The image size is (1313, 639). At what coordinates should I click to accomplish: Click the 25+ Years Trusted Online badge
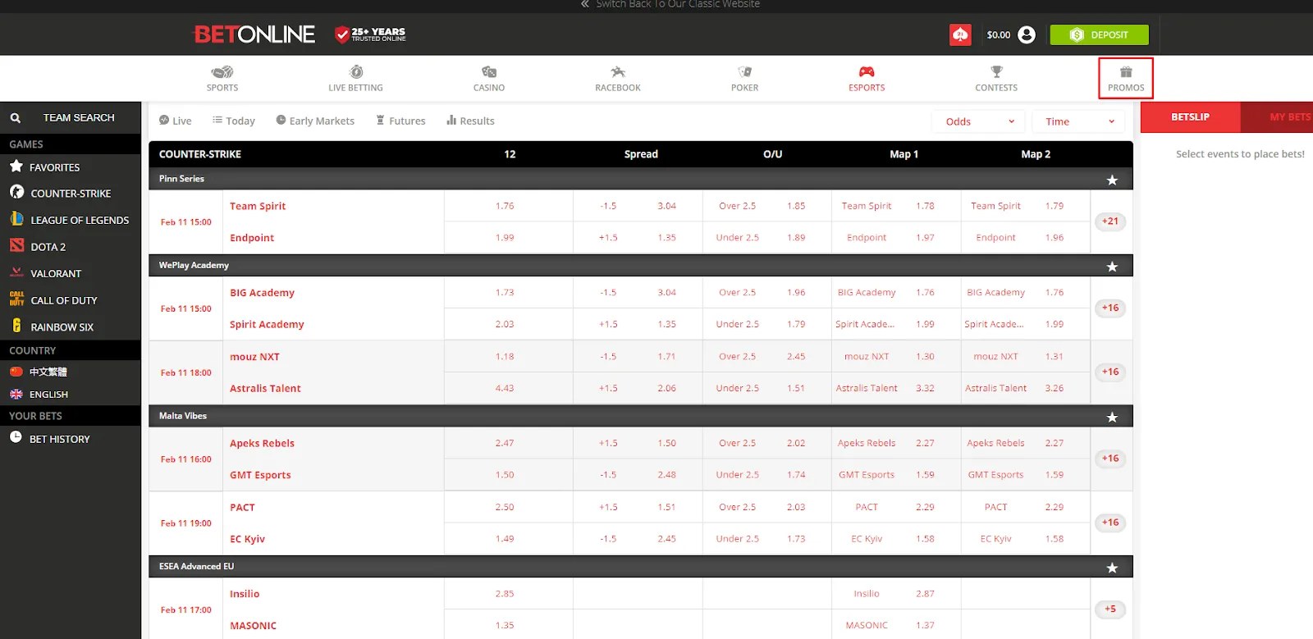point(370,34)
